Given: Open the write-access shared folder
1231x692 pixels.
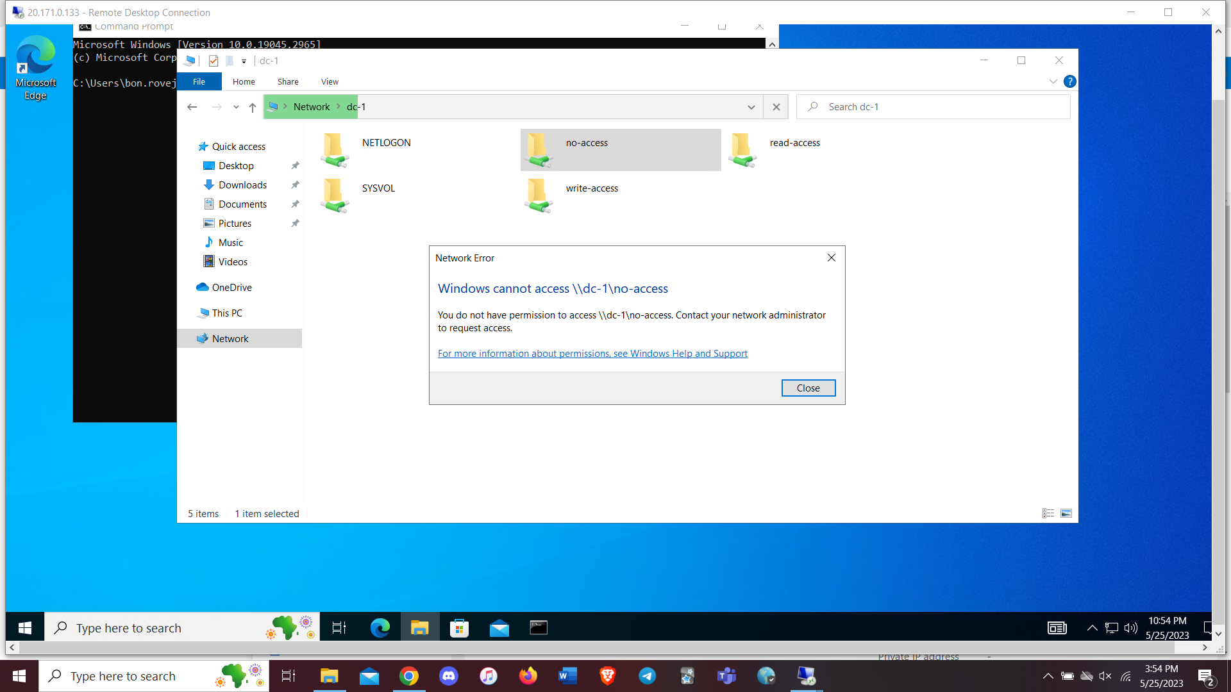Looking at the screenshot, I should [591, 189].
